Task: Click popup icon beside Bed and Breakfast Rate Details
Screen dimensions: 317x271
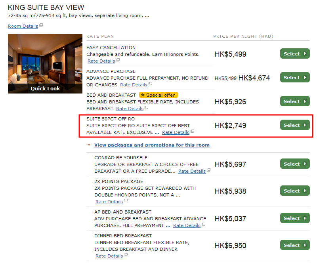Action: [x=146, y=108]
